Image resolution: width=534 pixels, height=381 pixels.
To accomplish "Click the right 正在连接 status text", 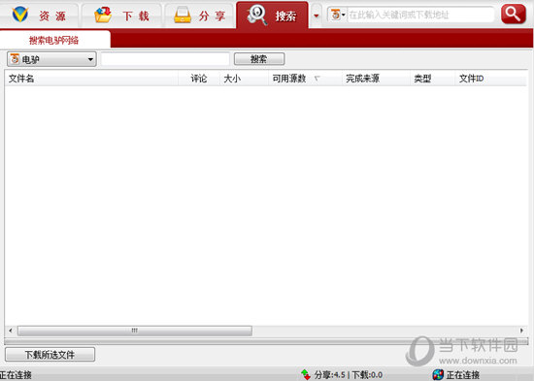I will pos(463,375).
